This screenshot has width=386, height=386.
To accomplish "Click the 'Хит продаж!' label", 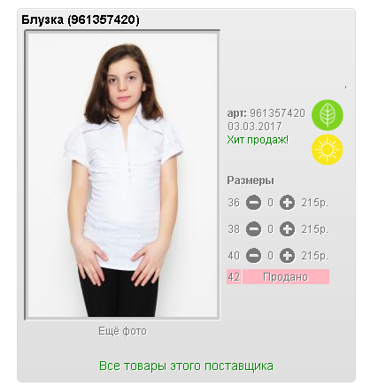I will 258,140.
